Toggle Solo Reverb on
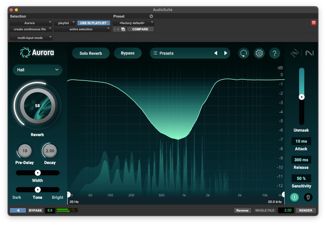 pyautogui.click(x=91, y=53)
